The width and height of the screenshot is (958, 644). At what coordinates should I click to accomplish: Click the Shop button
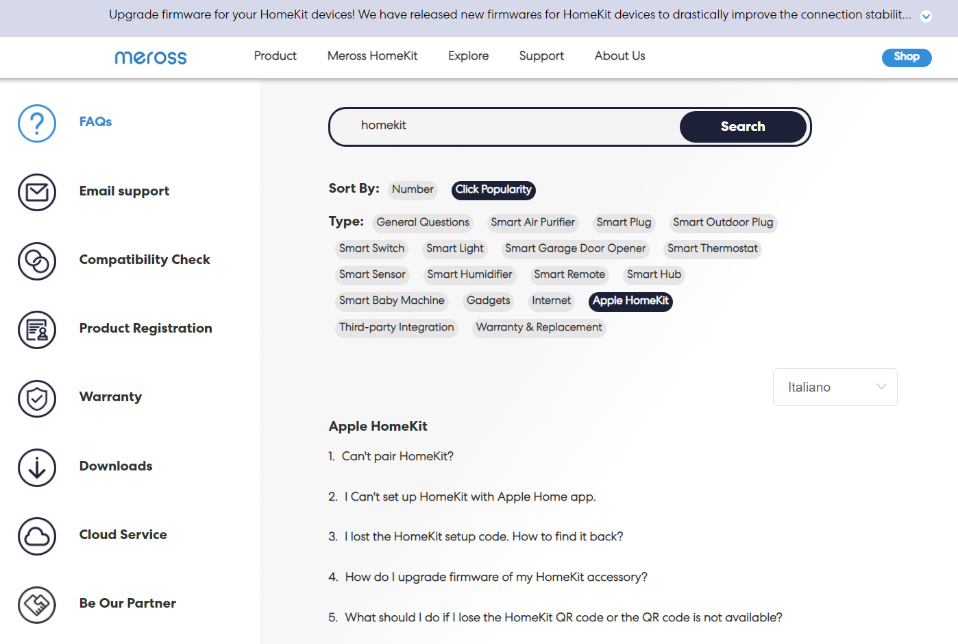point(907,58)
